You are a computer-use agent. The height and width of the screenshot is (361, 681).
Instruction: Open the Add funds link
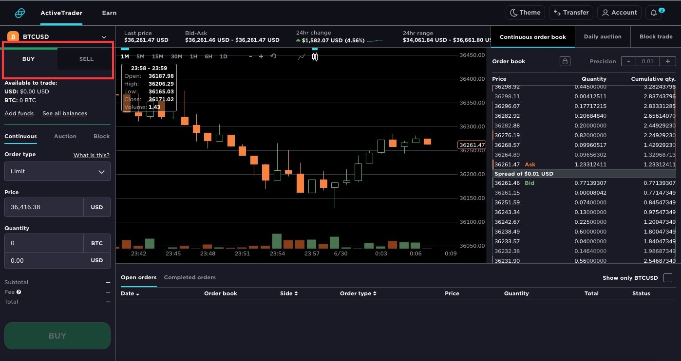19,113
